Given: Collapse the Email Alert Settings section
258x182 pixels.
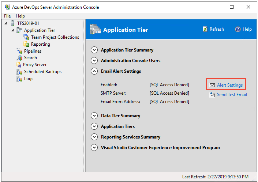Looking at the screenshot, I should (x=94, y=71).
